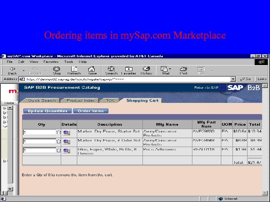270x202 pixels.
Task: Open the View menu
Action: [34, 62]
